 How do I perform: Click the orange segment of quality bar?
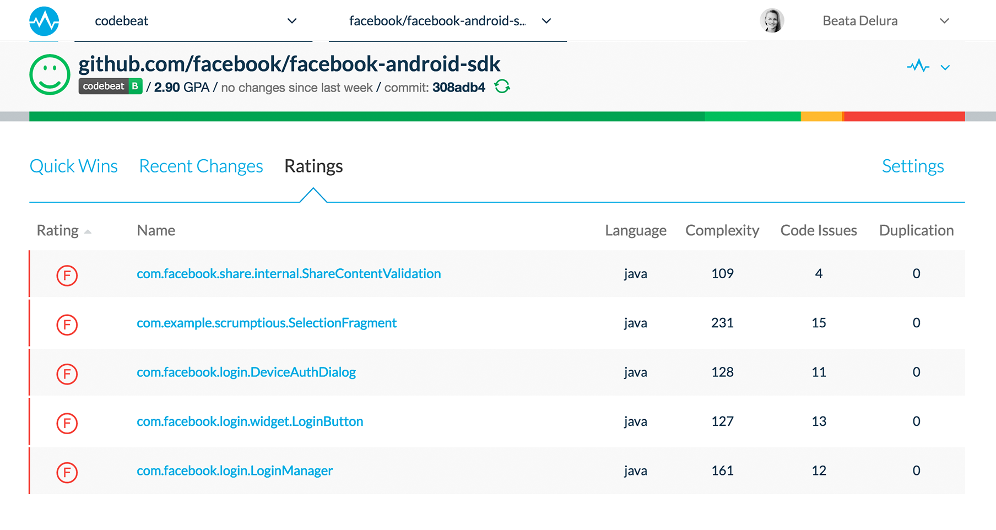pos(821,116)
